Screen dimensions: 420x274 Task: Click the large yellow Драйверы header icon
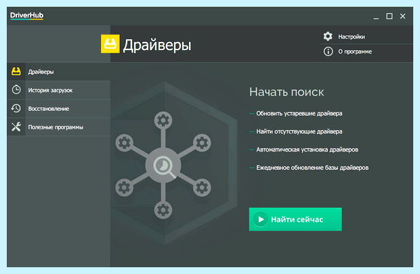(x=110, y=43)
